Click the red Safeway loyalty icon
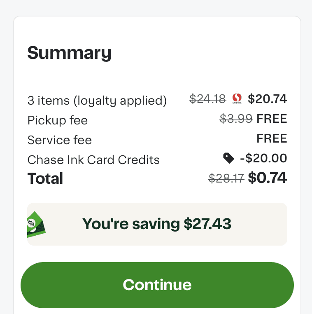The height and width of the screenshot is (314, 312). pos(237,99)
